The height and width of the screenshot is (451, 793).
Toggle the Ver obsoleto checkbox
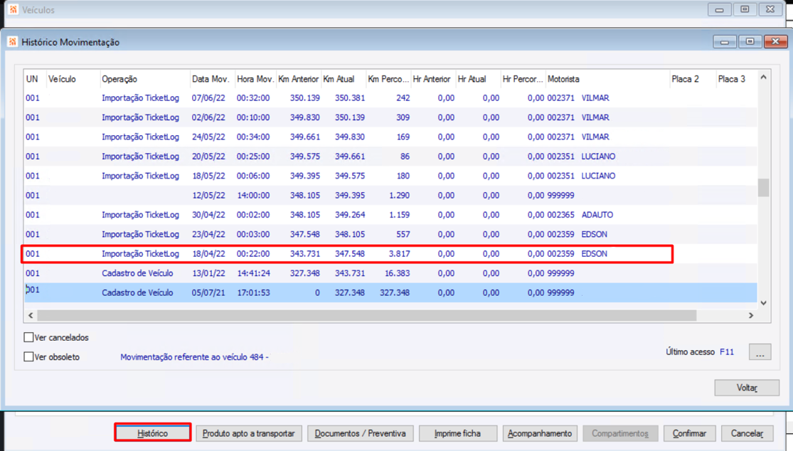(x=29, y=357)
